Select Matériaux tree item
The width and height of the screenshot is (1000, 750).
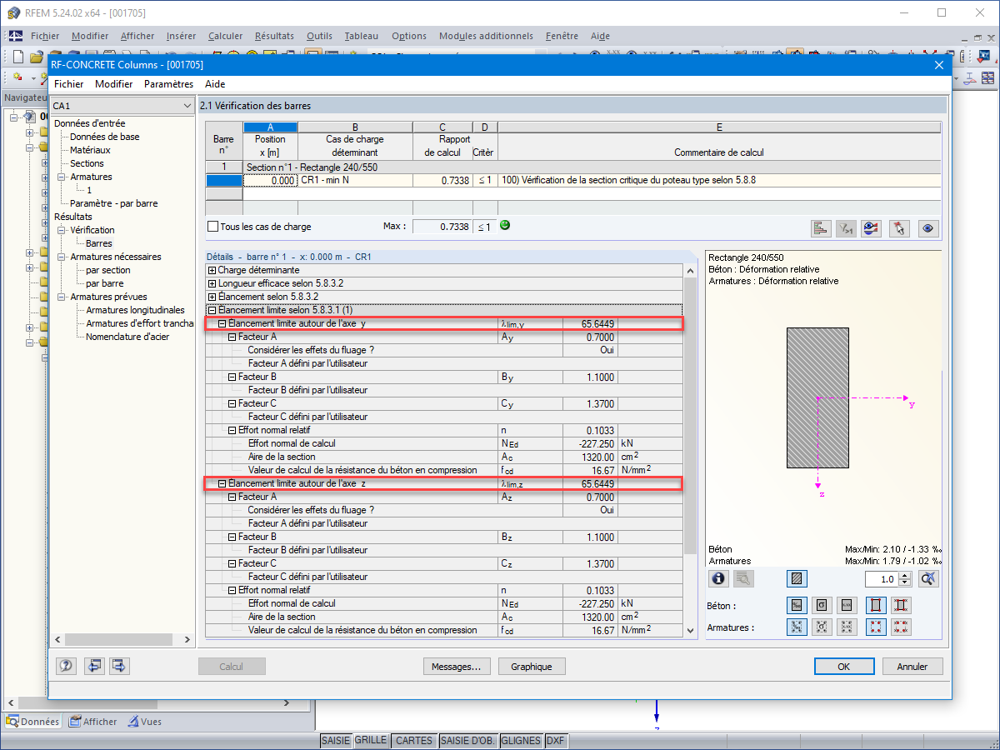[90, 150]
